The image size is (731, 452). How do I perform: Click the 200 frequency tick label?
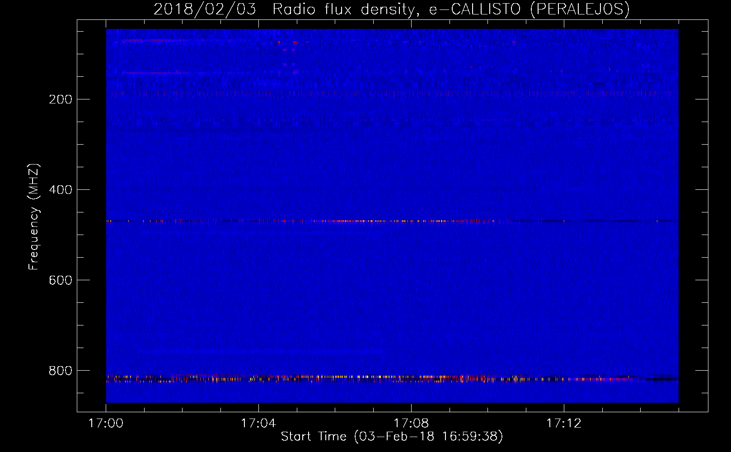coord(61,99)
